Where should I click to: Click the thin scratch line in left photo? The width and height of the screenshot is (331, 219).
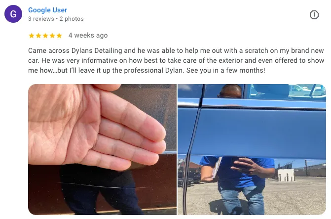pos(101,185)
